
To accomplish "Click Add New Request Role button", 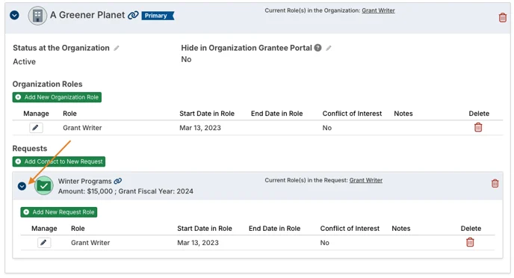I will click(59, 212).
